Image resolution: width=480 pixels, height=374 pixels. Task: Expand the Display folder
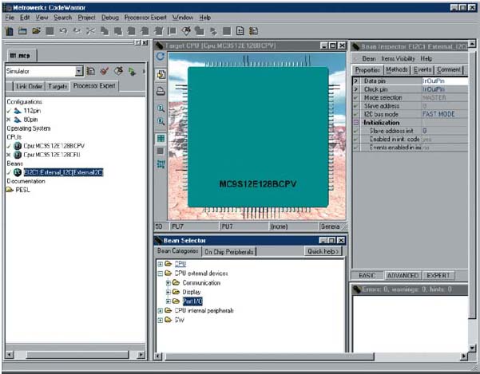[x=168, y=292]
